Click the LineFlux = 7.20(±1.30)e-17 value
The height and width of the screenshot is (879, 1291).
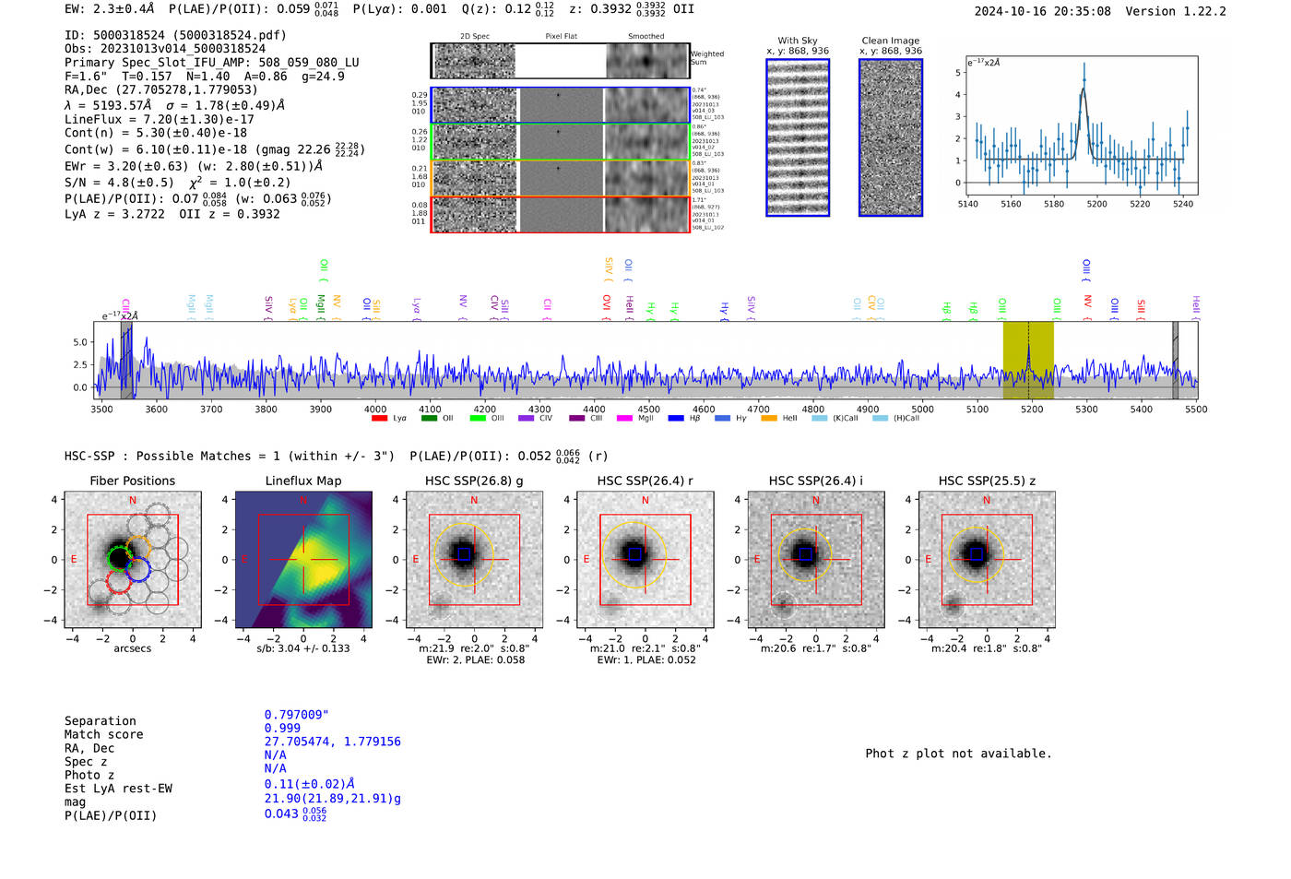click(160, 120)
